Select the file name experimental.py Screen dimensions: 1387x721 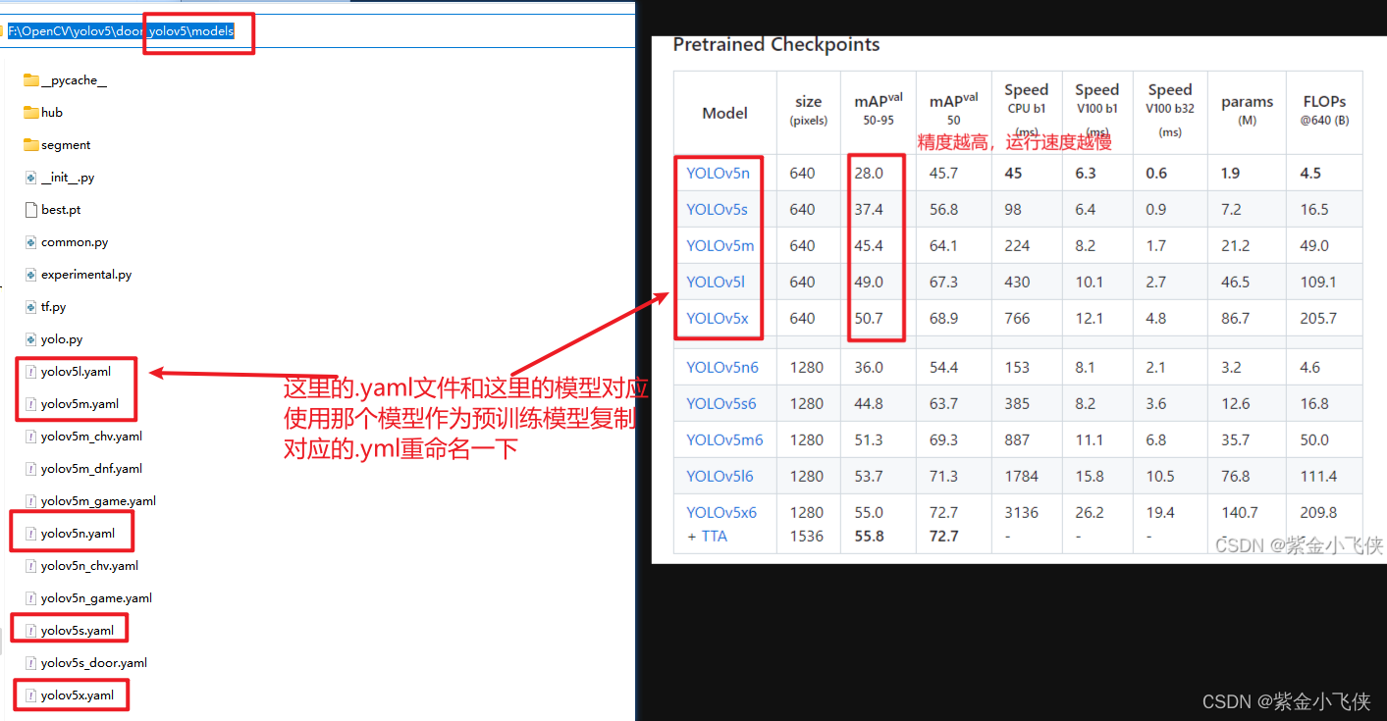point(86,275)
